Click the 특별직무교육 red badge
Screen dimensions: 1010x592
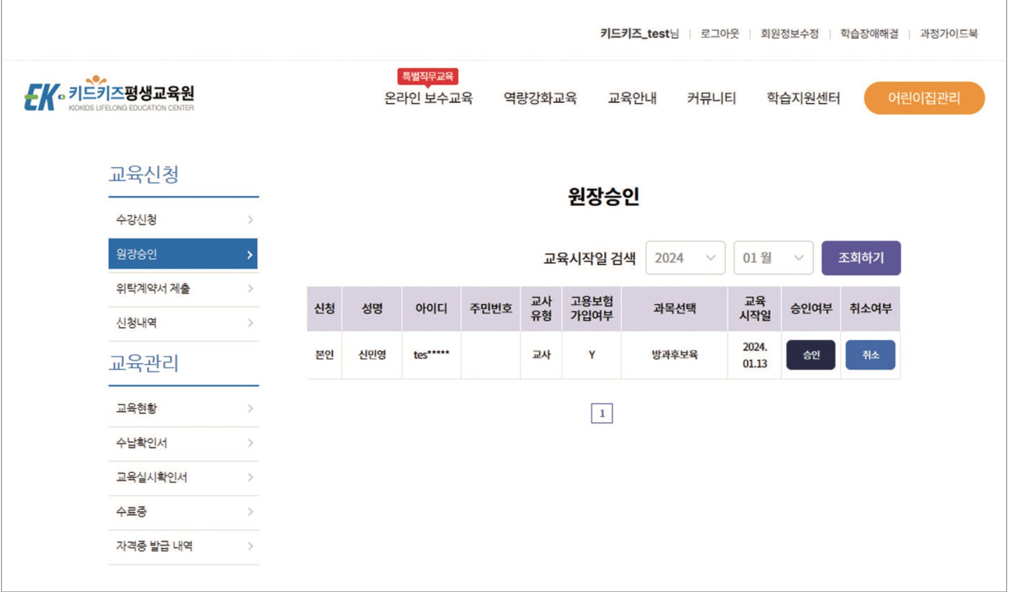428,77
